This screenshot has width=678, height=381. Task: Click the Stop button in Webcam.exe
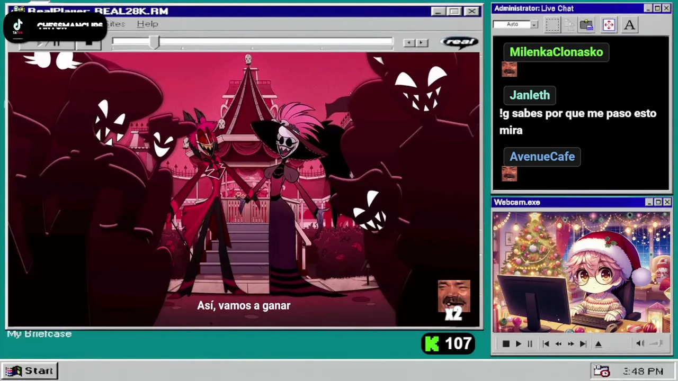506,344
